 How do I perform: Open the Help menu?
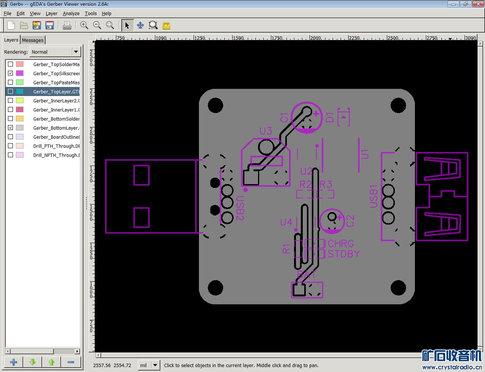pos(106,13)
